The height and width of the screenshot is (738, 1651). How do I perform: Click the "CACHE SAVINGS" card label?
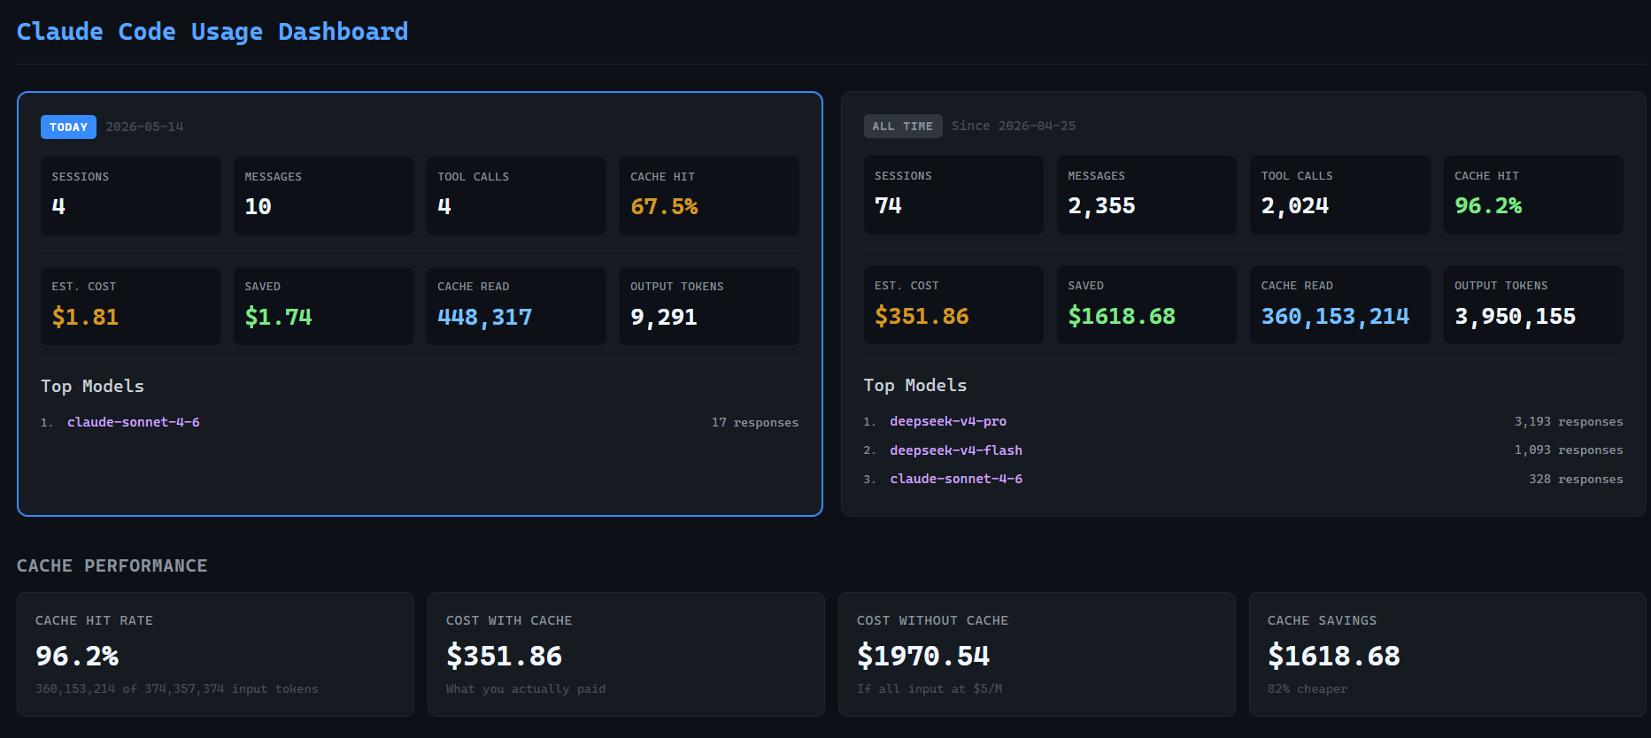1322,620
